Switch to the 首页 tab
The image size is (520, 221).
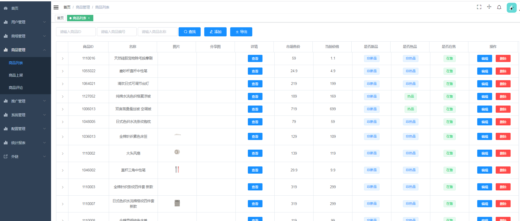pyautogui.click(x=60, y=18)
